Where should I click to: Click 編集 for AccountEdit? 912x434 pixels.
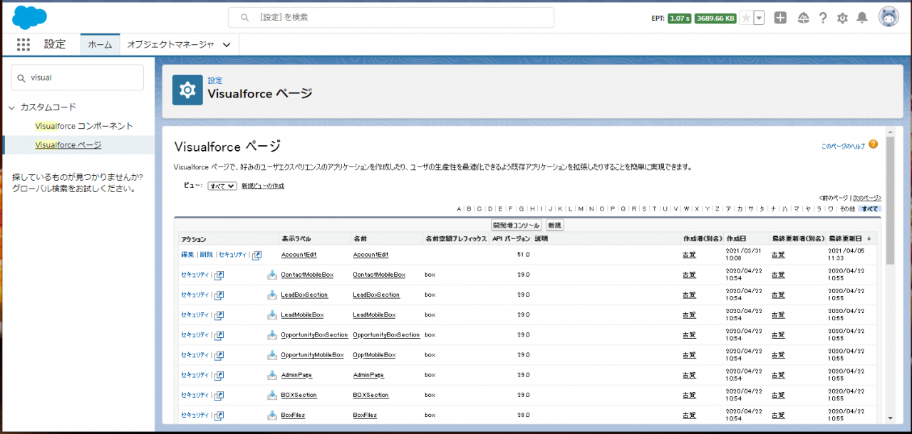click(187, 255)
